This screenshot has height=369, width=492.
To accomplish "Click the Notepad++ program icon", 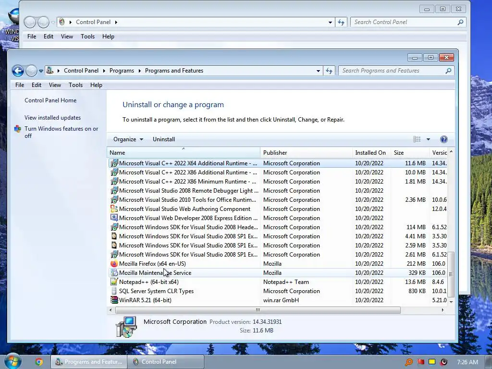I will pos(114,282).
